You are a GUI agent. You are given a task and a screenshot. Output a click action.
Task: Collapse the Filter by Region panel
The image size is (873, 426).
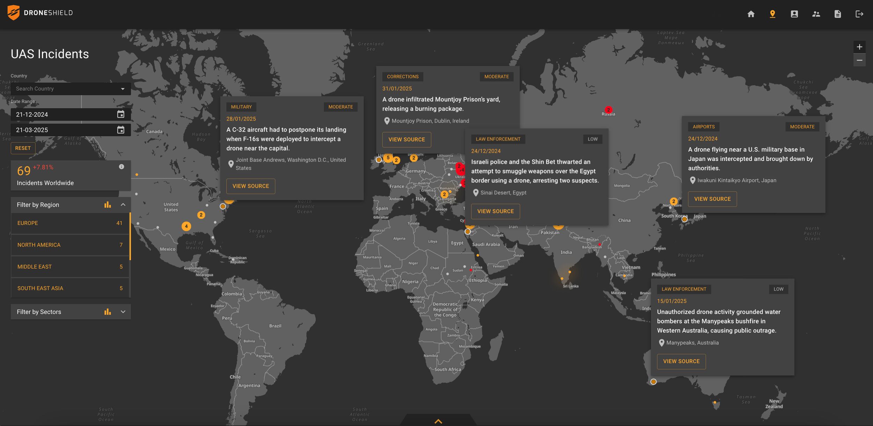tap(123, 205)
